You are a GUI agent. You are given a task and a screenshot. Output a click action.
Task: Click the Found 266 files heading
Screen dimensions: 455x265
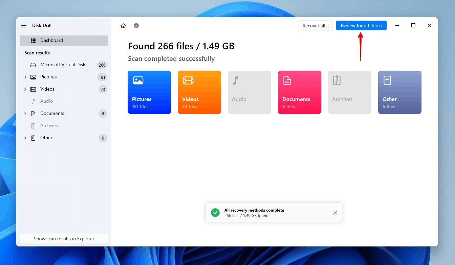(181, 46)
